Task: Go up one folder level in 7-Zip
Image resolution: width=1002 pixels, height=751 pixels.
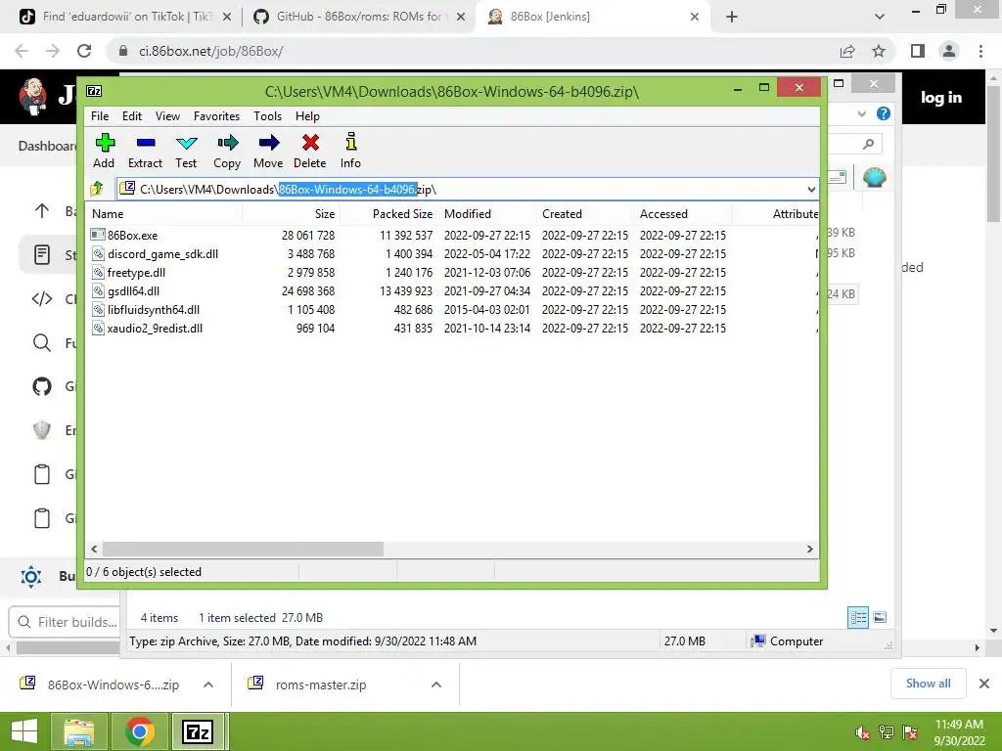Action: pos(97,189)
